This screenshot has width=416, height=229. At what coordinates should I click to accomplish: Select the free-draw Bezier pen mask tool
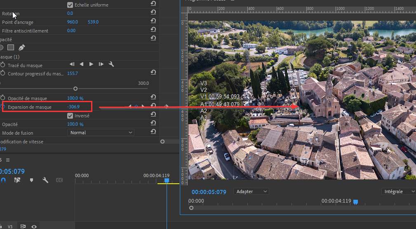[22, 47]
